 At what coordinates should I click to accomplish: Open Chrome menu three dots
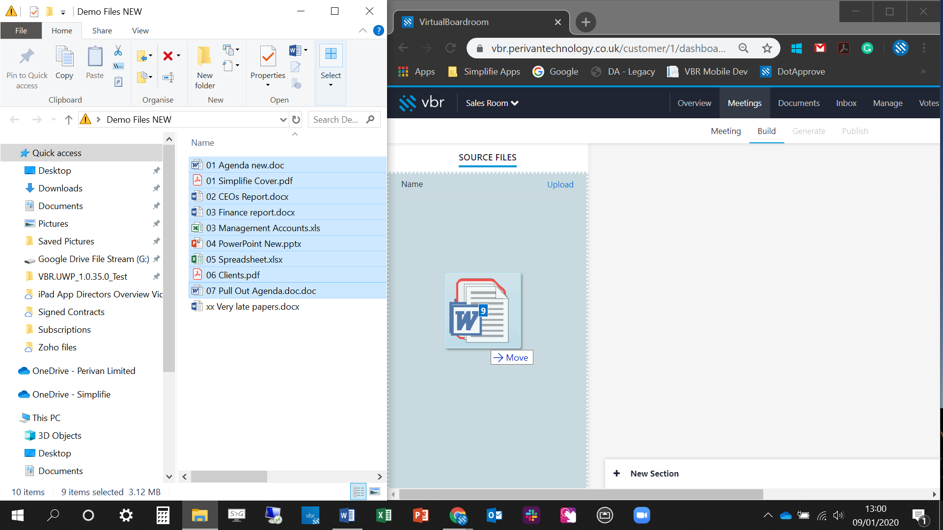click(x=924, y=48)
